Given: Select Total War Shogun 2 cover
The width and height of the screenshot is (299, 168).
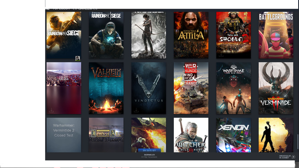Looking at the screenshot, I should [x=234, y=35].
